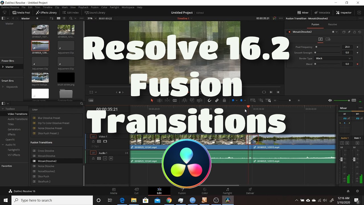Open the Fairlight menu in menu bar
This screenshot has height=205, width=364.
pos(115,7)
